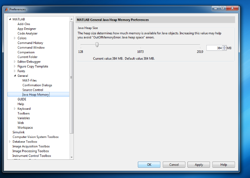Click slider track near the 2019 maximum
Screen dimensions: 250x178
click(x=200, y=44)
